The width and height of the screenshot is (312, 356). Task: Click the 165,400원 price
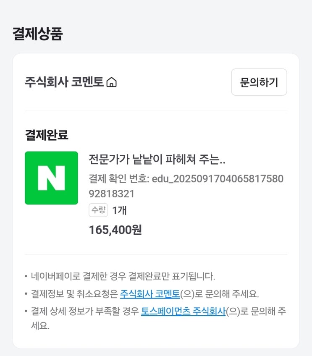tap(115, 230)
